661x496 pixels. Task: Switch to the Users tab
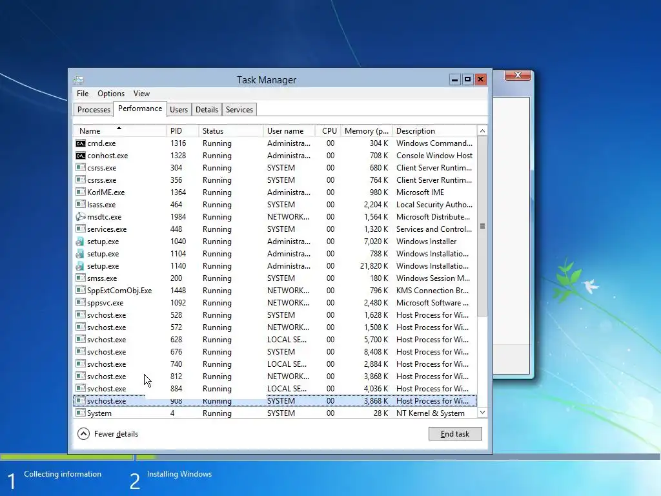pos(179,110)
